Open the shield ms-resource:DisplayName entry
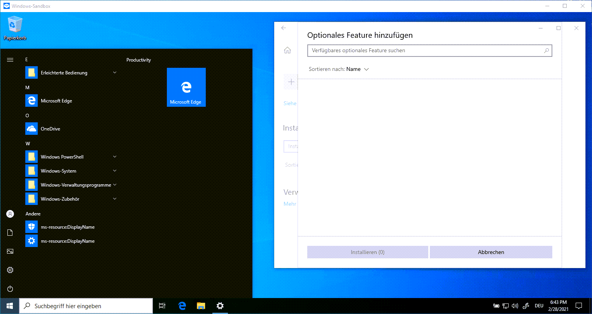Image resolution: width=592 pixels, height=314 pixels. click(x=72, y=227)
